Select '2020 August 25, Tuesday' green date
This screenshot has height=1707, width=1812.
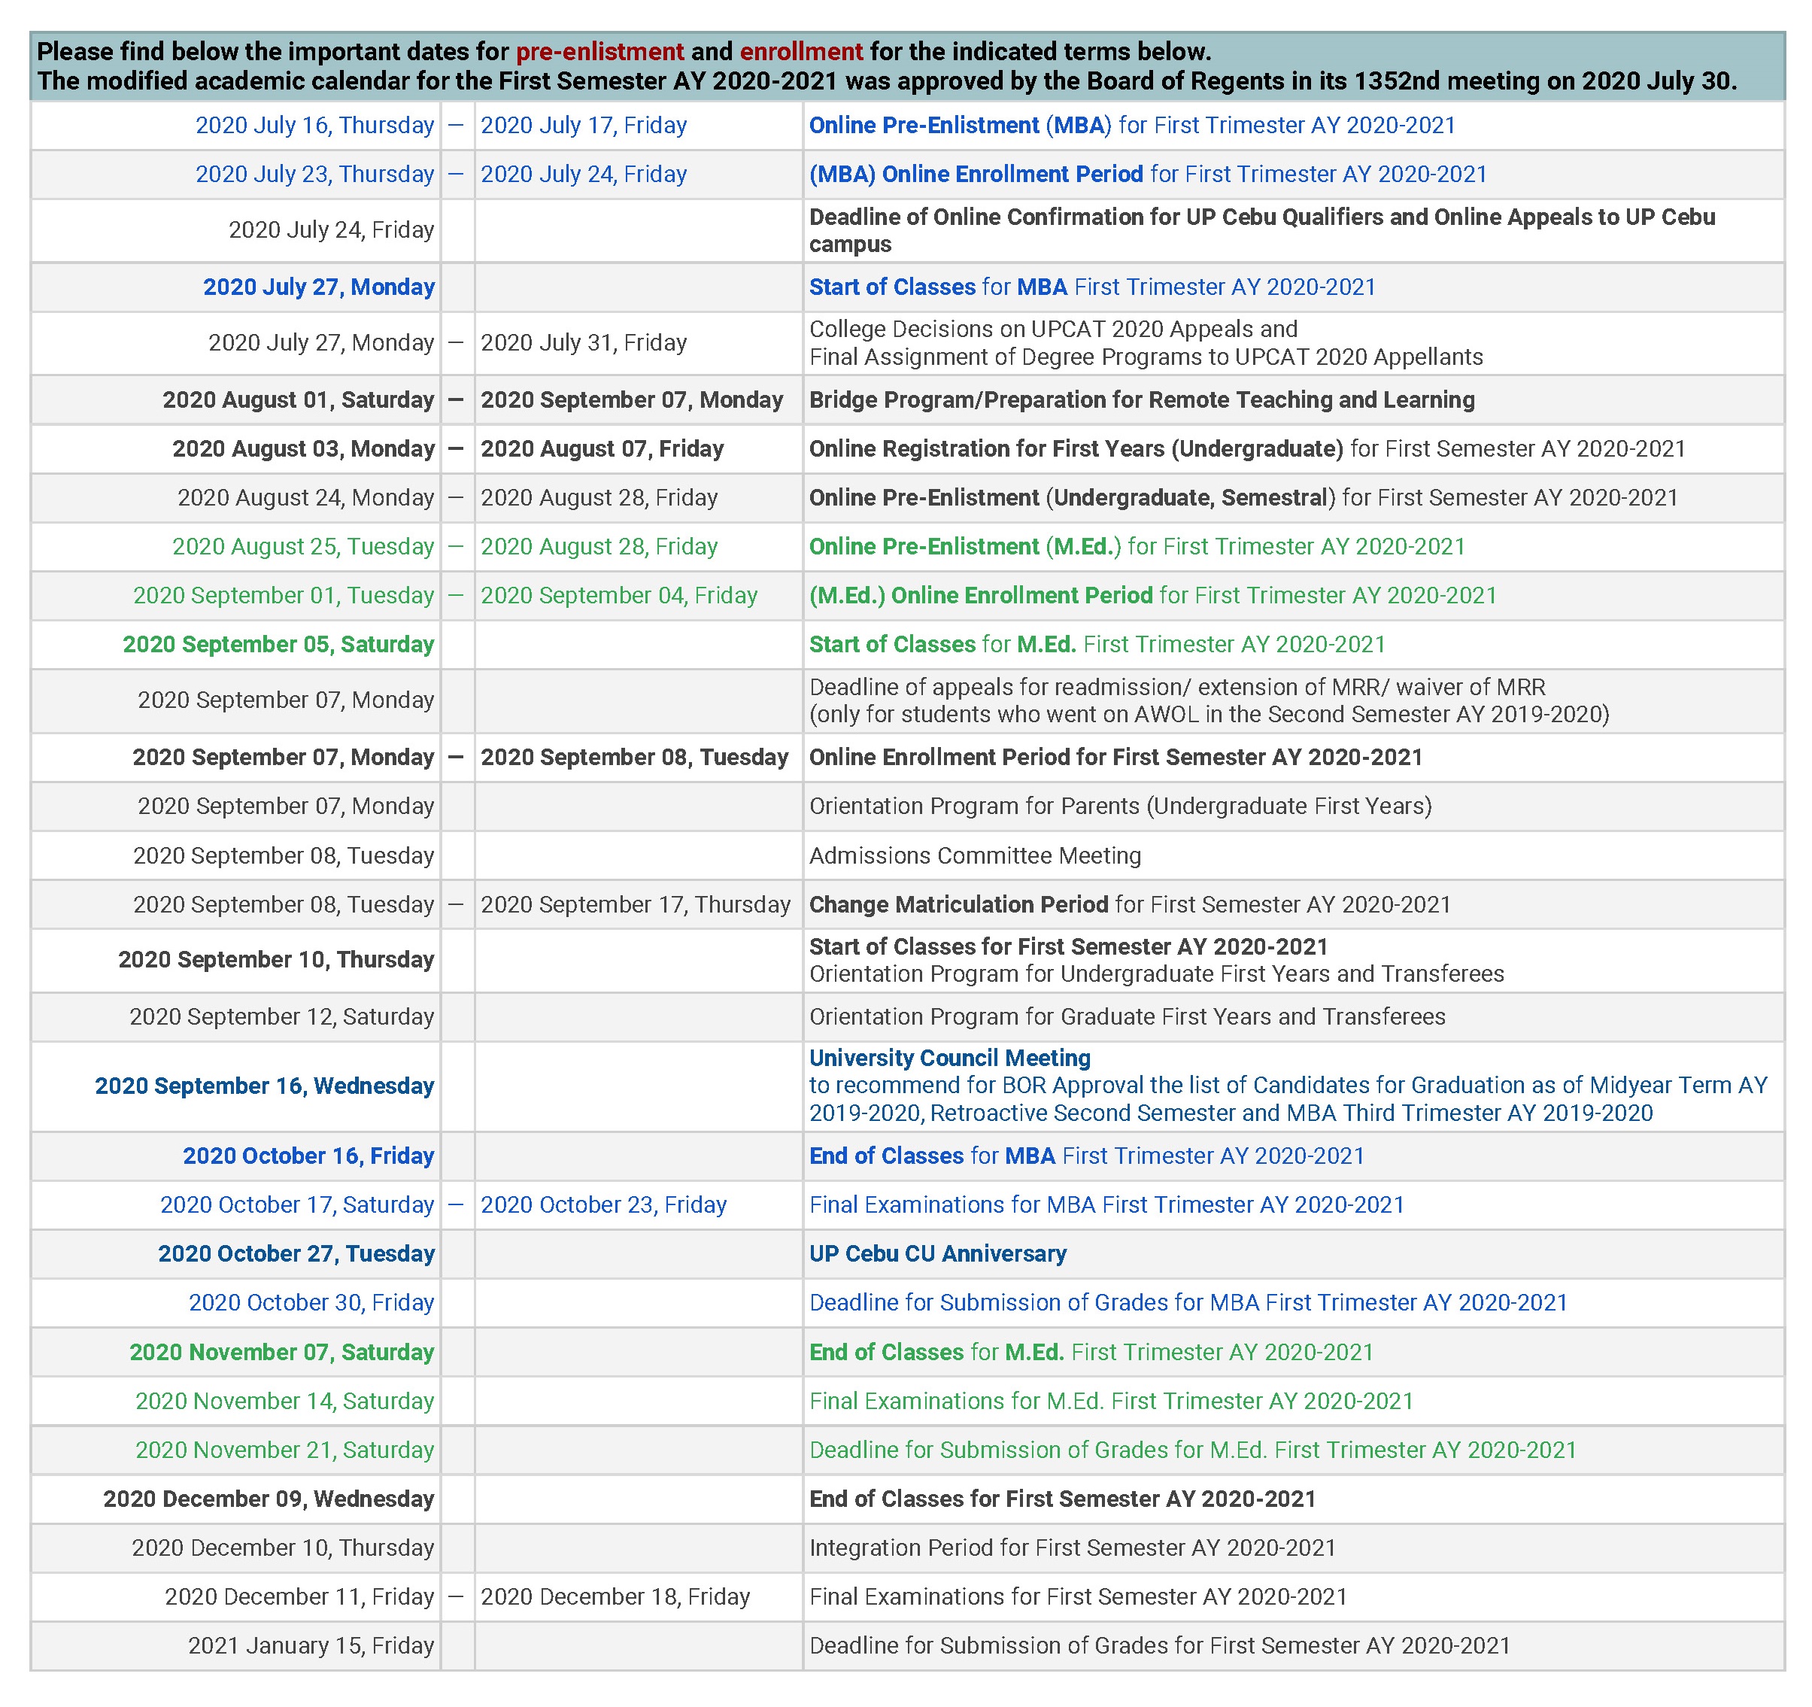point(302,547)
